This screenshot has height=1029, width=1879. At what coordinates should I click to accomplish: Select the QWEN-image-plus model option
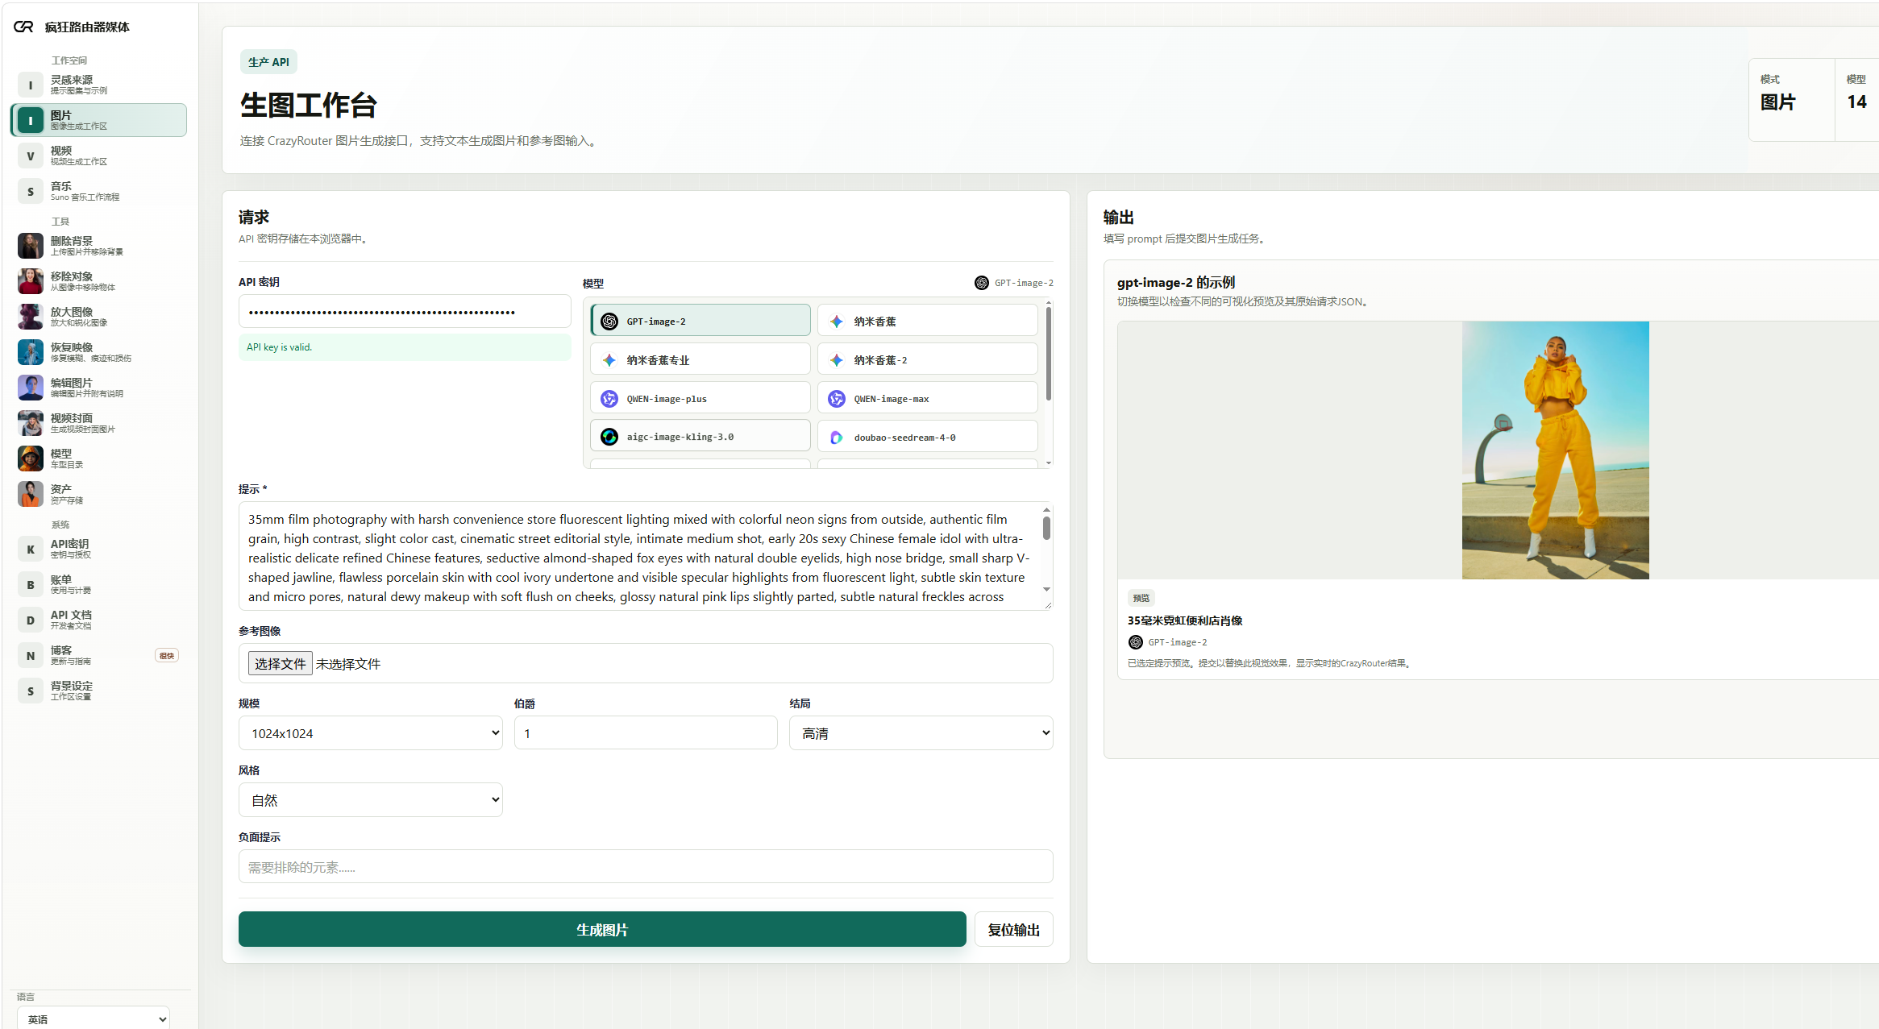700,398
